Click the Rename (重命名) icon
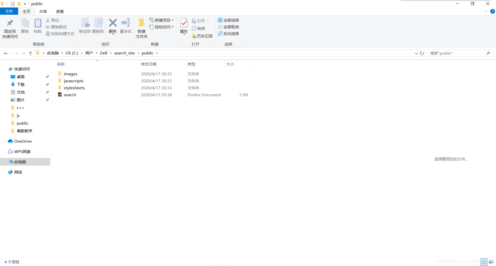 (126, 23)
